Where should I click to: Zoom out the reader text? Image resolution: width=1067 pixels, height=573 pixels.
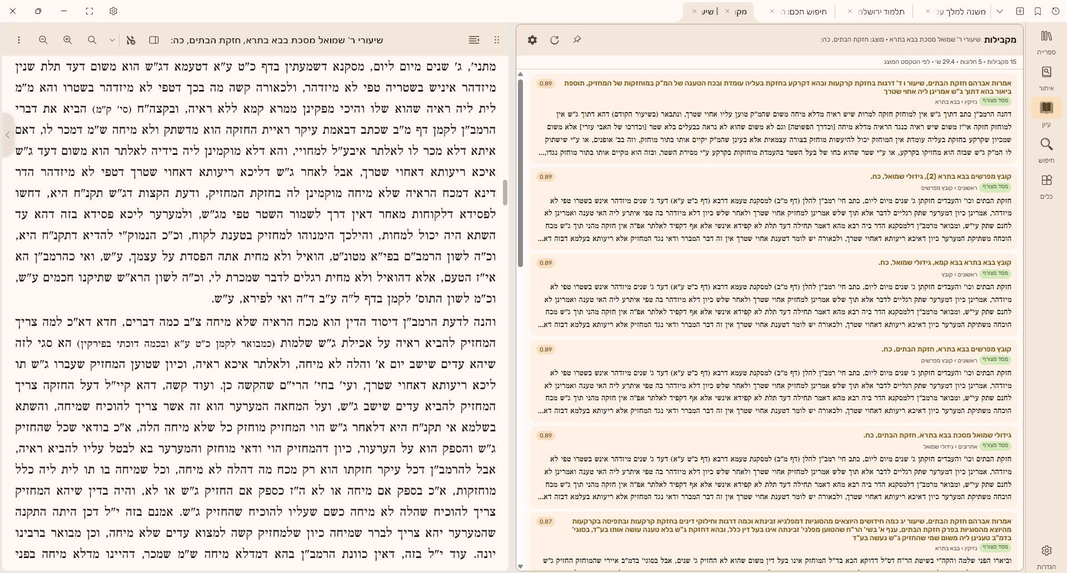coord(43,40)
